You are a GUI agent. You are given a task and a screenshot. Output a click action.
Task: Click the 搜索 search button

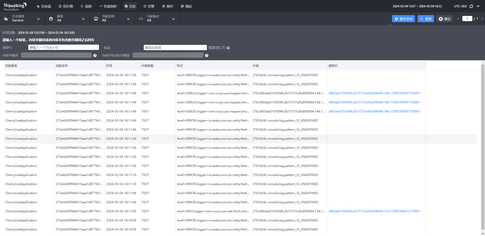coord(426,19)
